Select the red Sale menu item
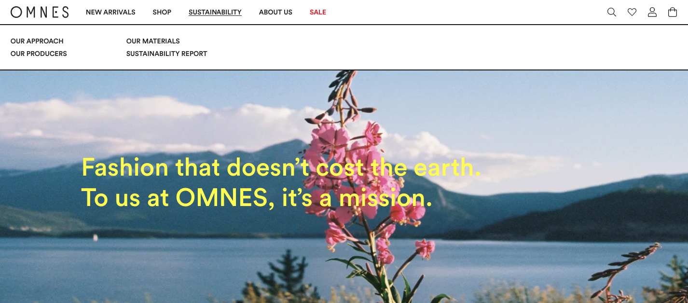This screenshot has width=688, height=303. coord(318,12)
